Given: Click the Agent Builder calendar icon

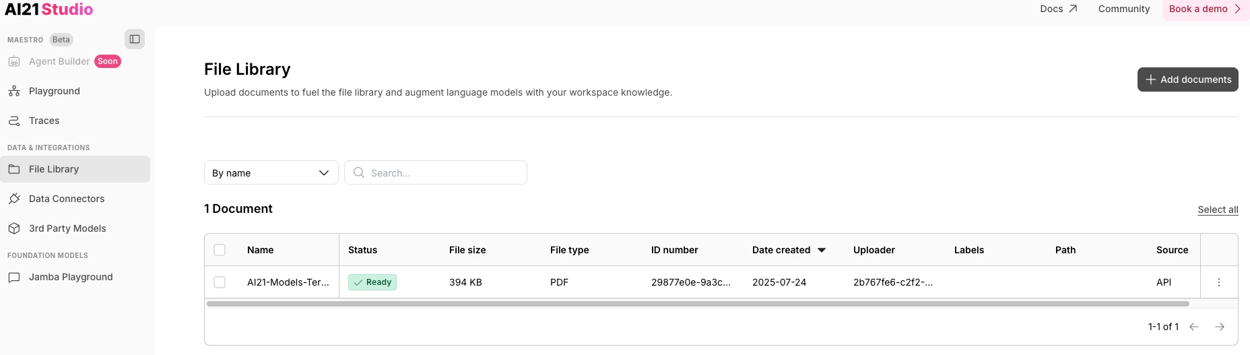Looking at the screenshot, I should pyautogui.click(x=14, y=61).
